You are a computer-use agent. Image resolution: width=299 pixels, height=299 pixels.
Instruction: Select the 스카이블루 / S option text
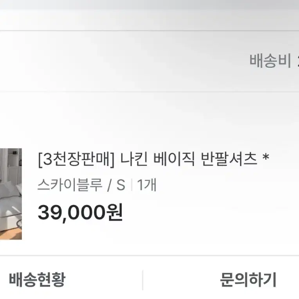pyautogui.click(x=81, y=185)
